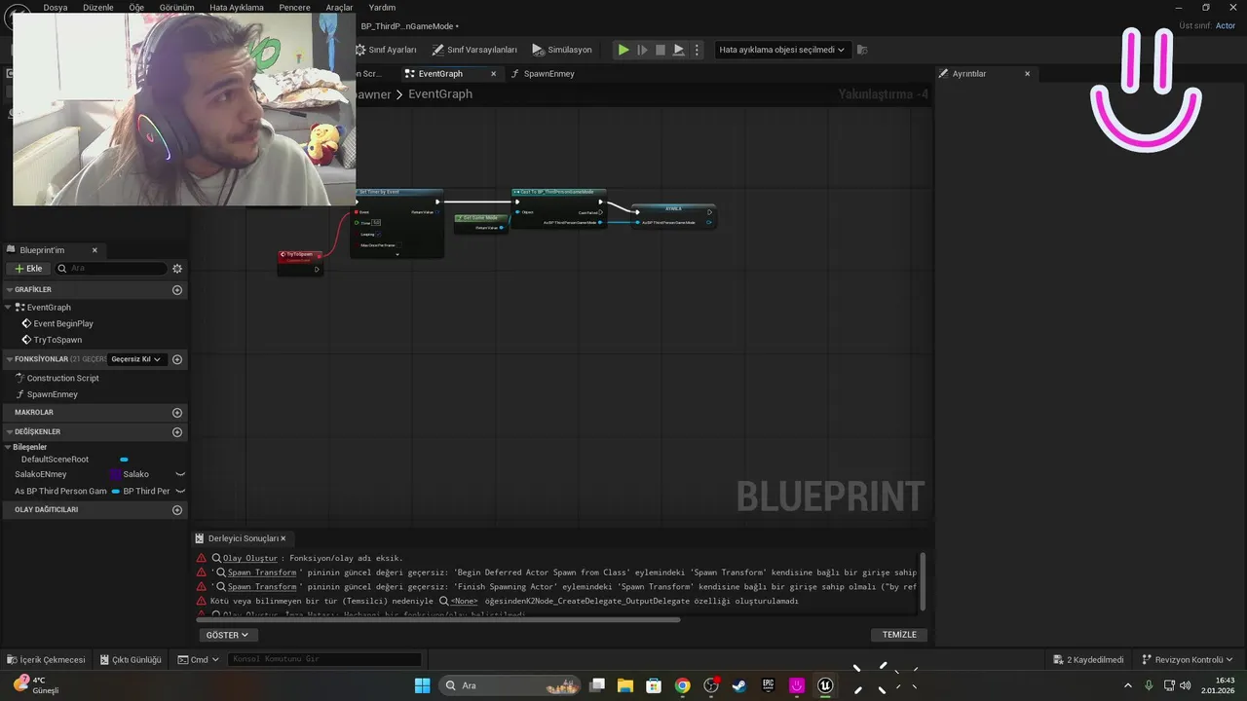
Task: Open the Windows Start menu
Action: point(422,685)
